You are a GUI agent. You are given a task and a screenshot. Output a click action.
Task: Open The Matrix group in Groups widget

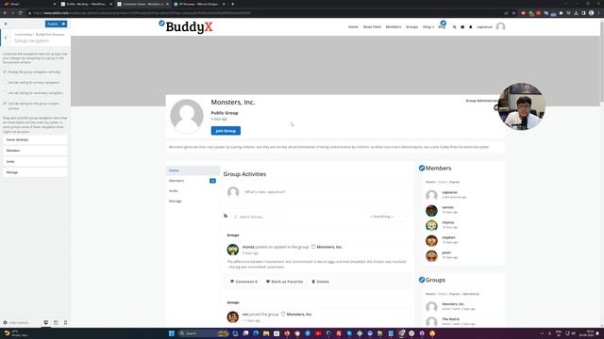450,319
